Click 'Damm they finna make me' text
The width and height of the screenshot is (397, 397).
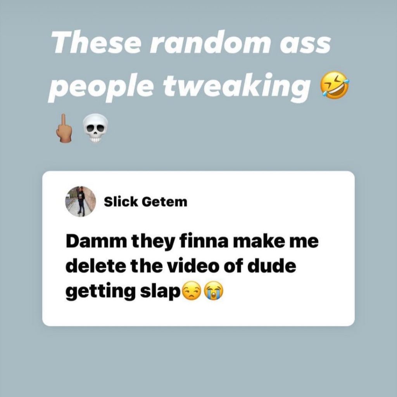coord(192,241)
